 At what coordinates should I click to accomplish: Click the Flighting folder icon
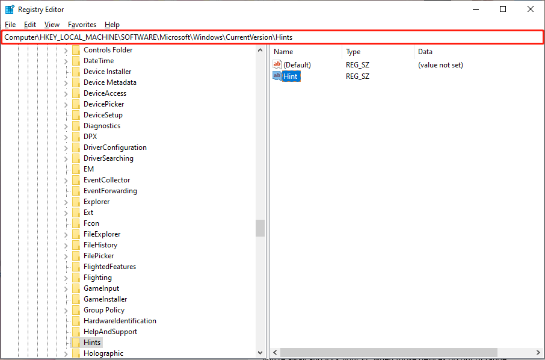tap(76, 278)
